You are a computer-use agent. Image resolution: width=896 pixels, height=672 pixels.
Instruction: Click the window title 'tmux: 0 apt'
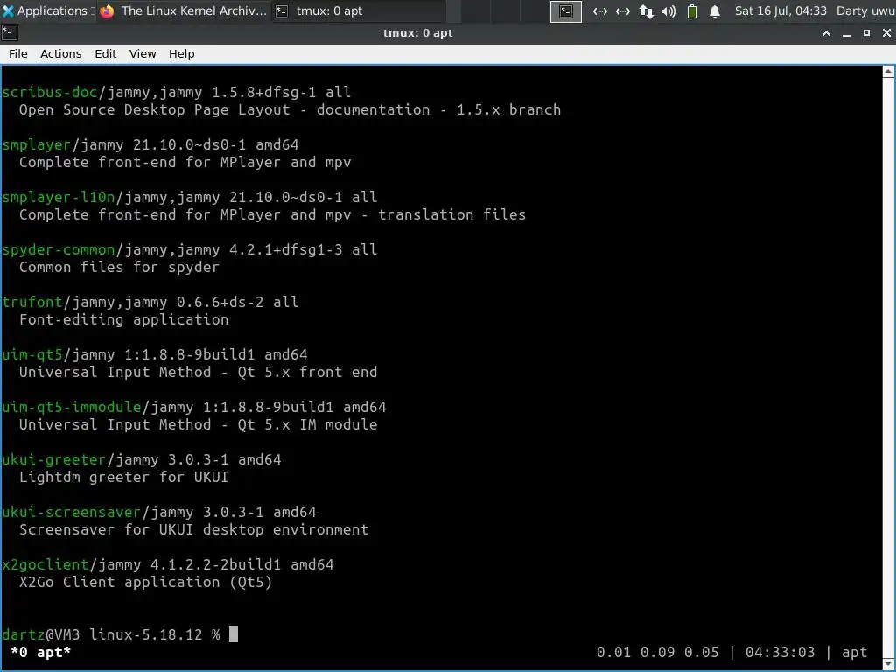(x=417, y=33)
